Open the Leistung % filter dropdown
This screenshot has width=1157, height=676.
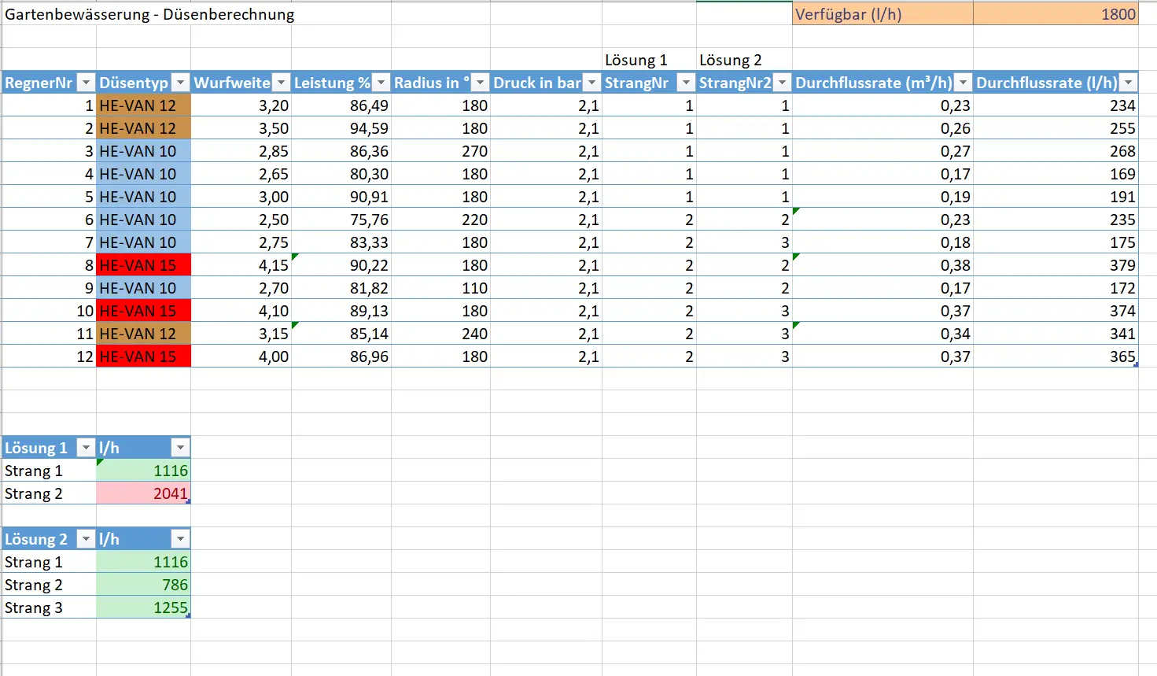pyautogui.click(x=381, y=83)
